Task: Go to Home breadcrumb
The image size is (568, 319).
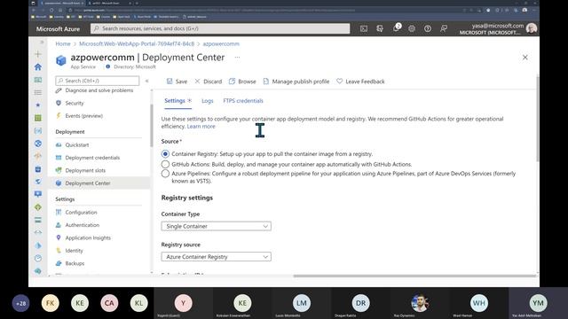Action: (63, 43)
